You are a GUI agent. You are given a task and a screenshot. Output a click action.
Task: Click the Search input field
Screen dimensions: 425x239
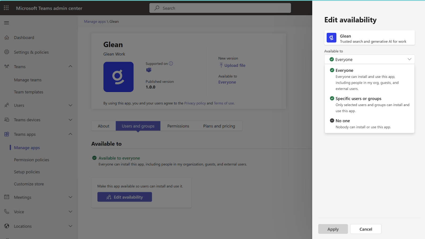[x=220, y=8]
